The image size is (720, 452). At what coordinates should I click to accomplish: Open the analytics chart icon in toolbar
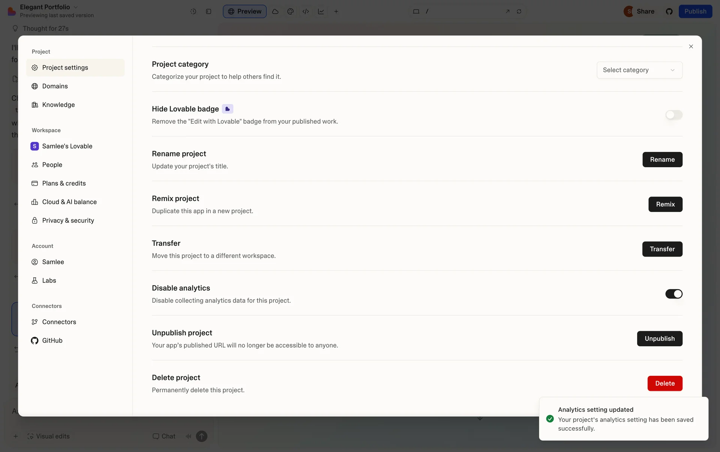pos(321,11)
